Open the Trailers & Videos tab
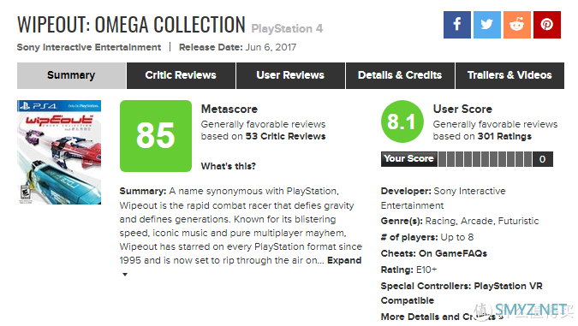 [x=509, y=75]
